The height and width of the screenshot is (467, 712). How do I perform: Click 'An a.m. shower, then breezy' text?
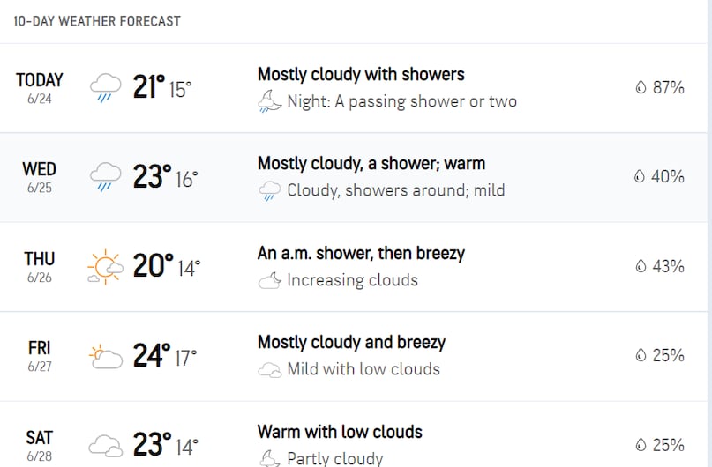tap(361, 253)
